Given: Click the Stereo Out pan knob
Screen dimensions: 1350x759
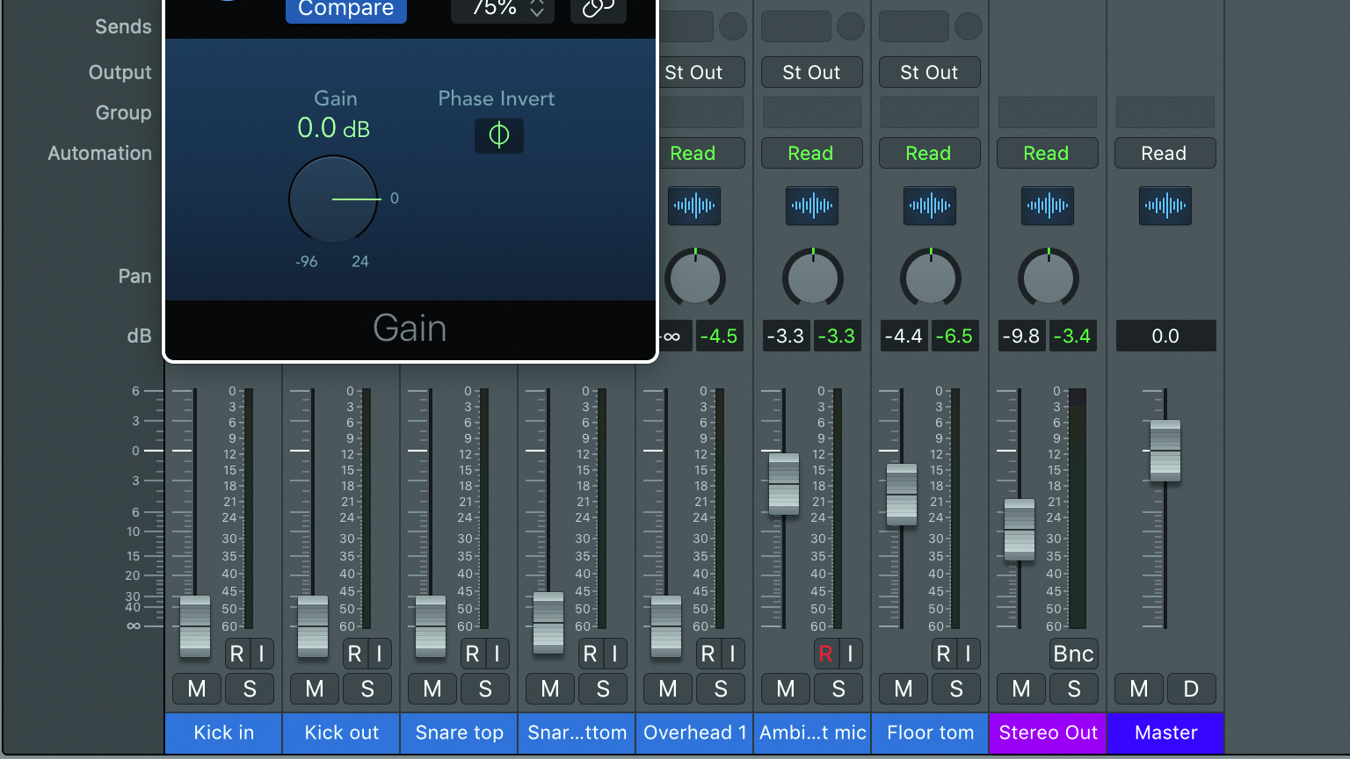Looking at the screenshot, I should click(x=1049, y=278).
